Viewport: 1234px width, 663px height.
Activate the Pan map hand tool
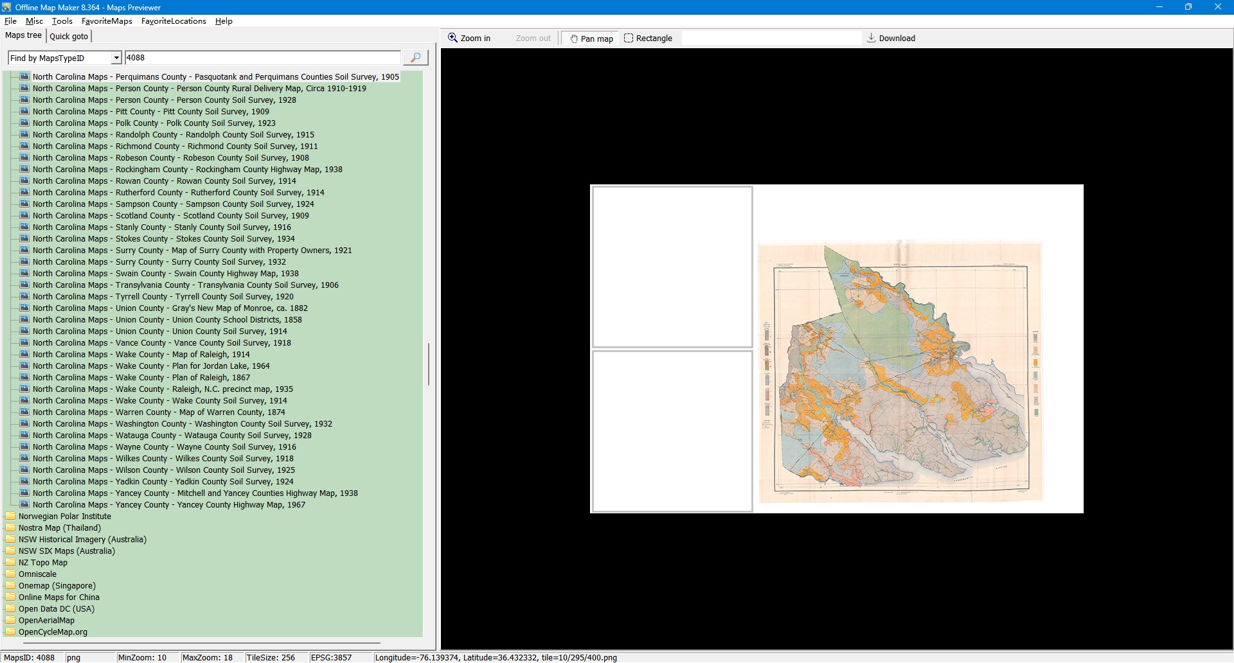(x=591, y=39)
